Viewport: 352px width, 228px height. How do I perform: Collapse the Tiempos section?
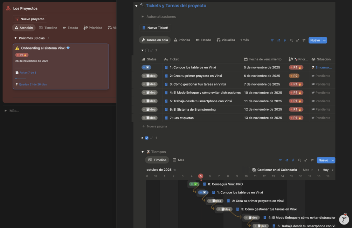pyautogui.click(x=143, y=152)
